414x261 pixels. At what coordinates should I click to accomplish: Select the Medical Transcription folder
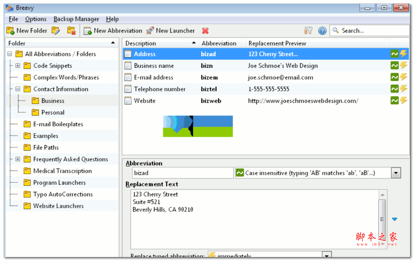pyautogui.click(x=63, y=171)
